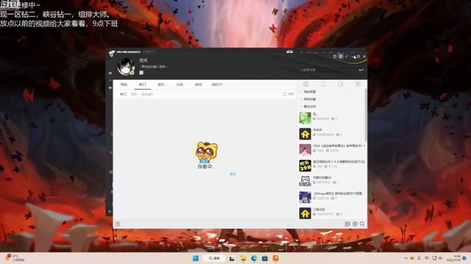Open File Explorer from the taskbar

(x=243, y=258)
